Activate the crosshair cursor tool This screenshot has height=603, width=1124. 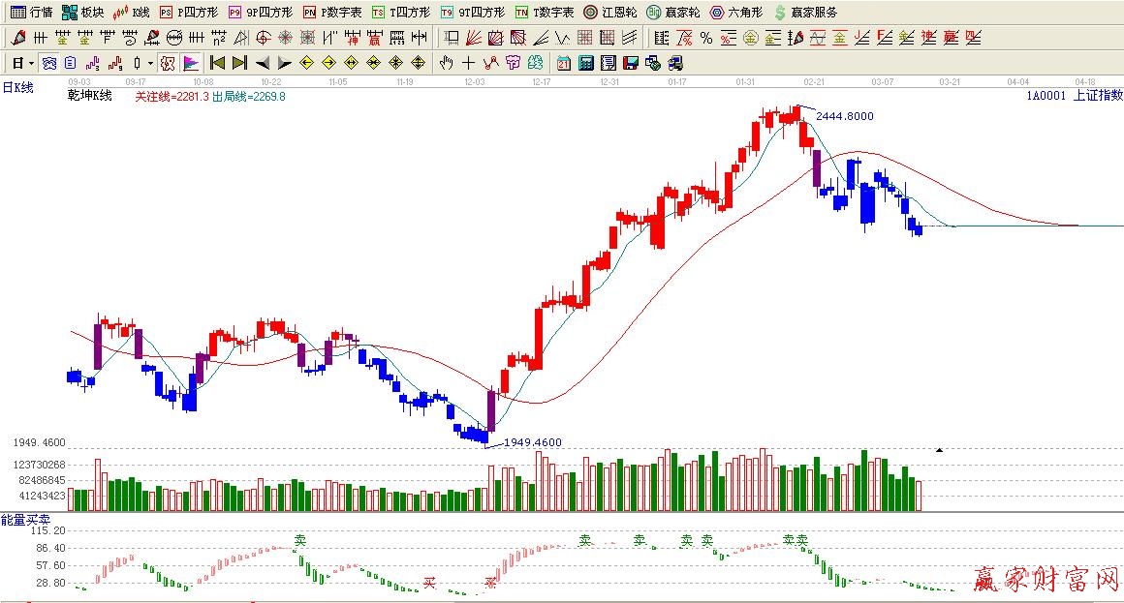[468, 63]
